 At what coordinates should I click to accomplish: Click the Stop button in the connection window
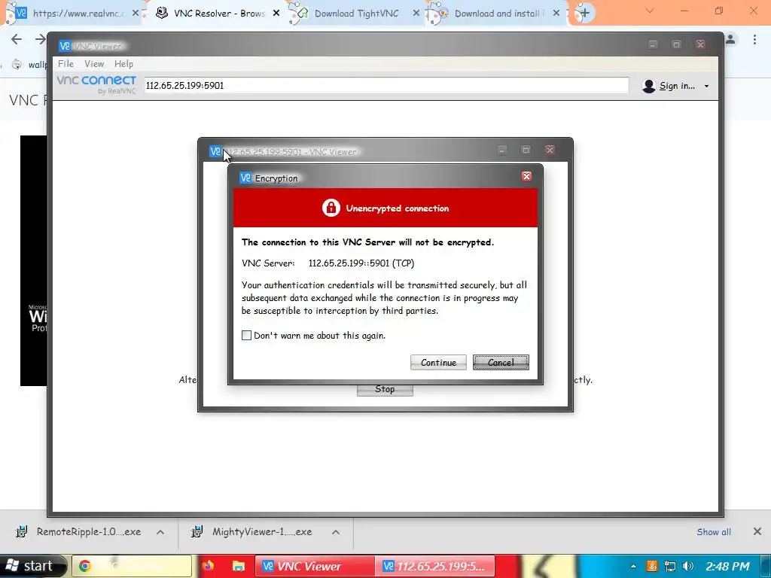[385, 389]
